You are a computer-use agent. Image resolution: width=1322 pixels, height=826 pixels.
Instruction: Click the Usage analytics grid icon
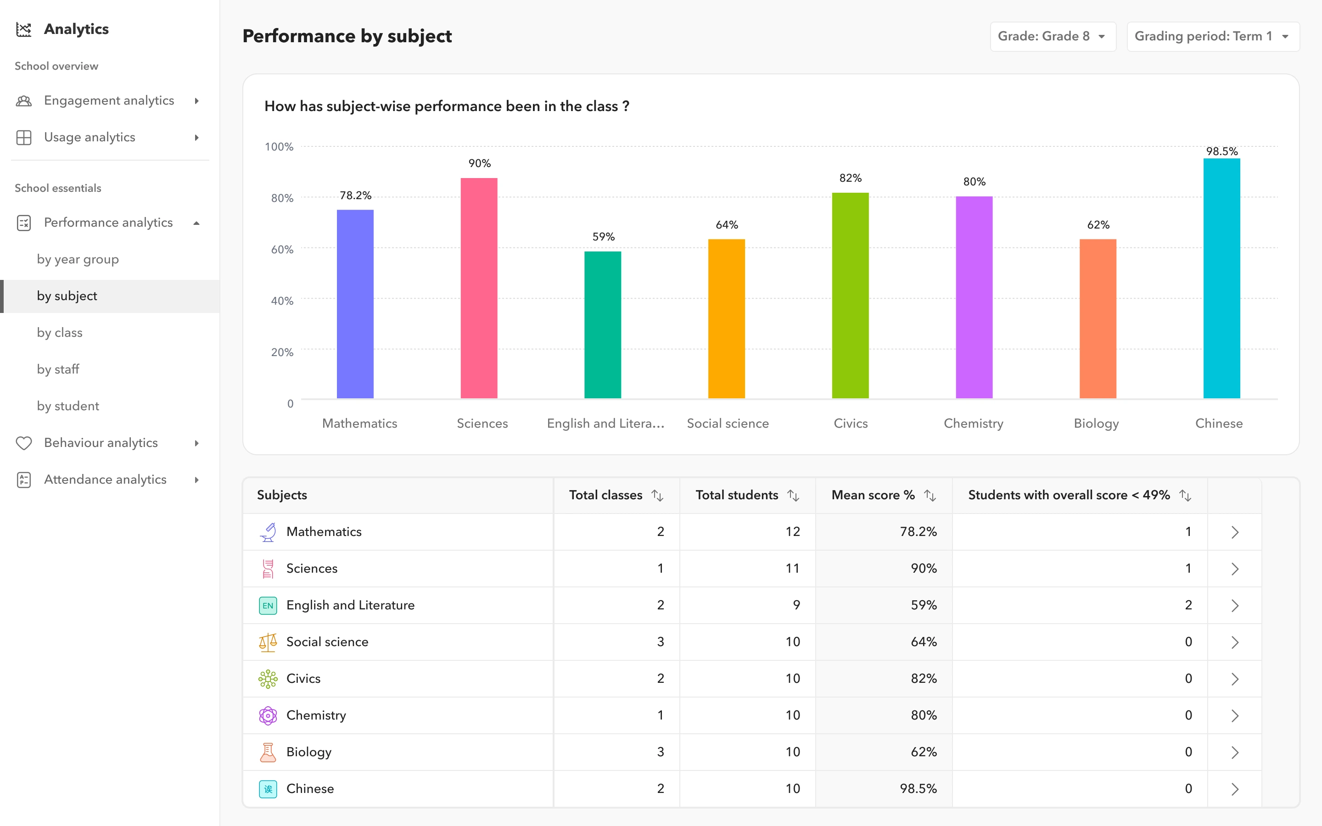coord(24,137)
